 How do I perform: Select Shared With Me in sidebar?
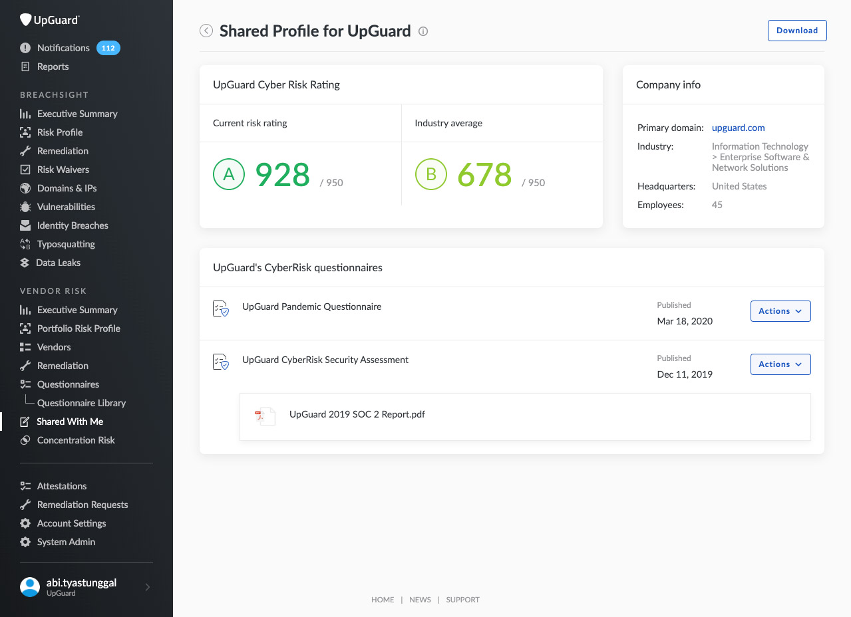point(70,422)
